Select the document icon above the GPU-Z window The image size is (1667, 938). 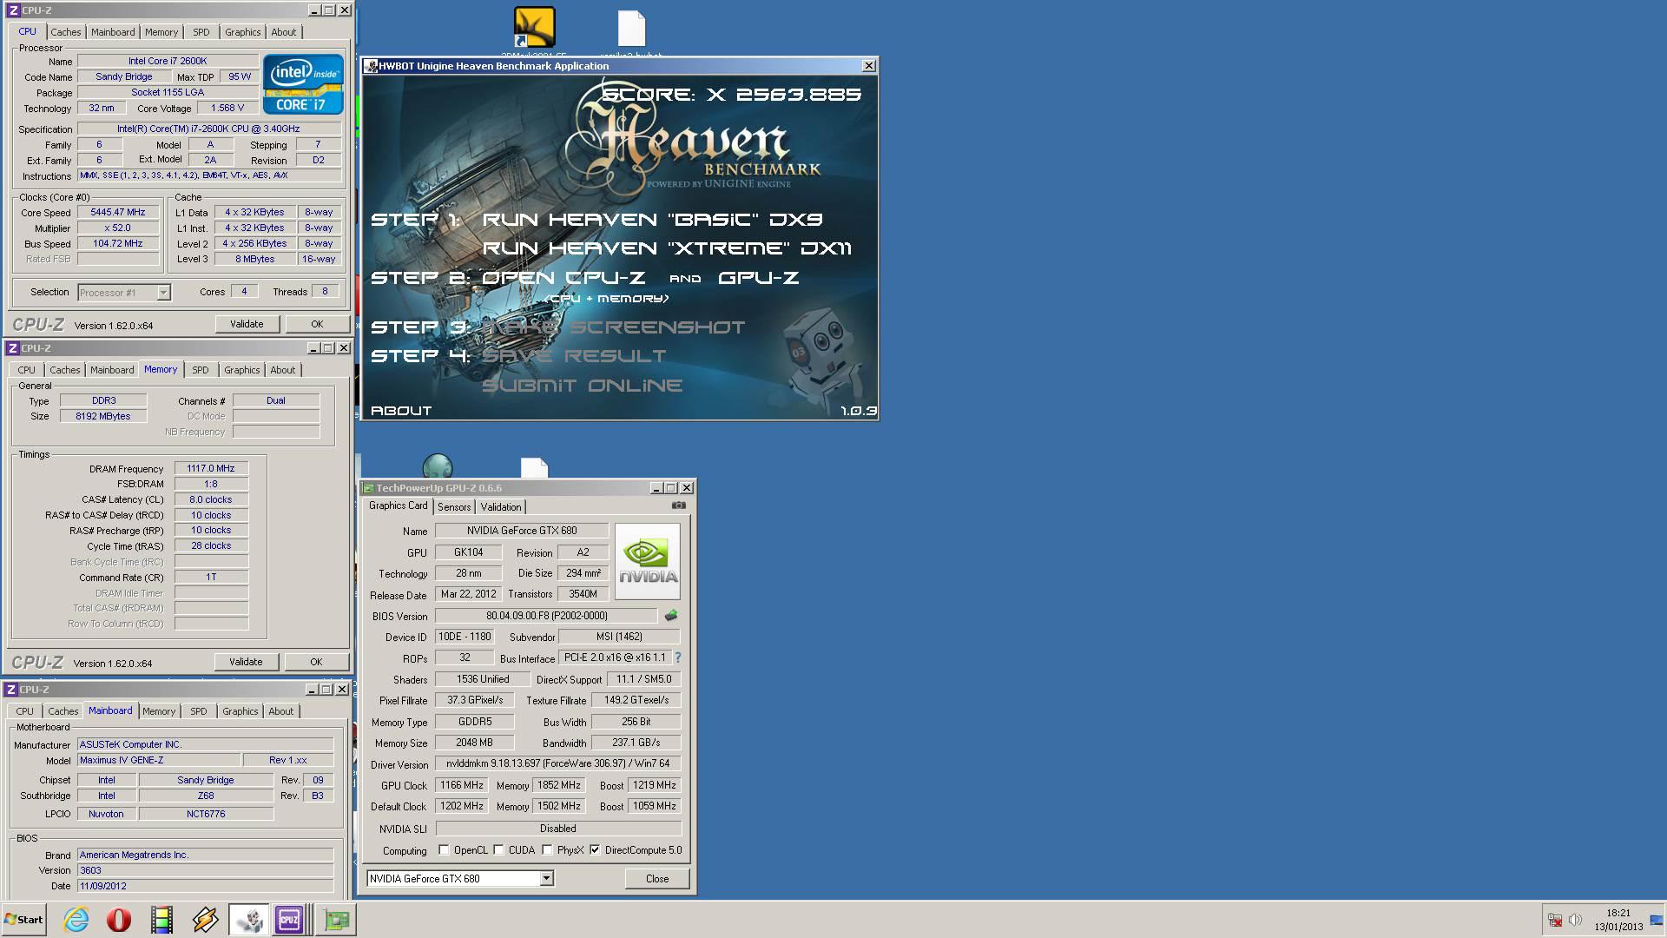[x=534, y=468]
